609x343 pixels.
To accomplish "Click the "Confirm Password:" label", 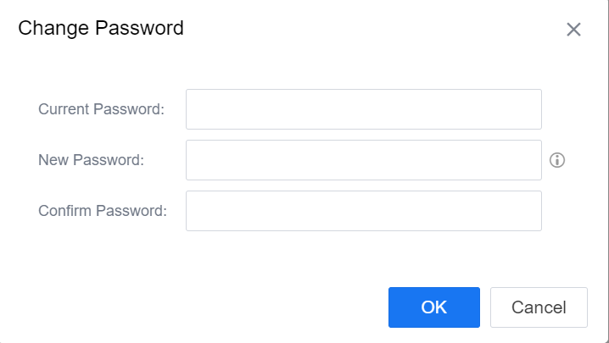I will (x=103, y=211).
